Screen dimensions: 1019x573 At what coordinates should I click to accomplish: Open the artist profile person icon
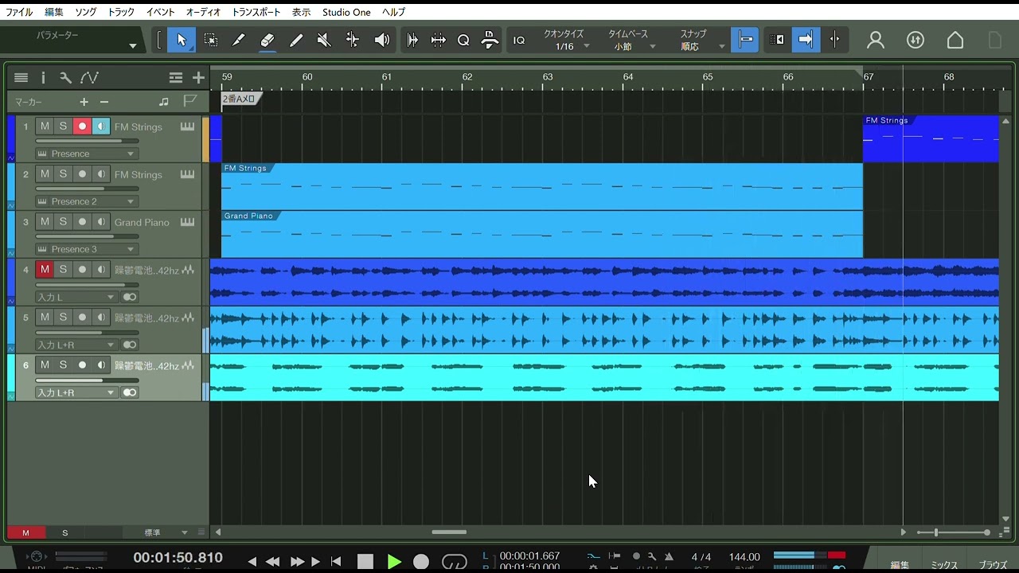coord(876,40)
